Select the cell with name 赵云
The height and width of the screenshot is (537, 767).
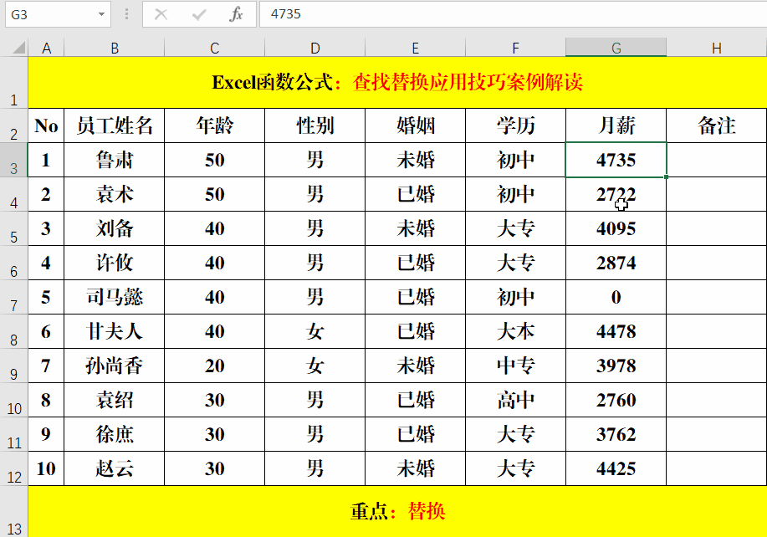[x=115, y=468]
